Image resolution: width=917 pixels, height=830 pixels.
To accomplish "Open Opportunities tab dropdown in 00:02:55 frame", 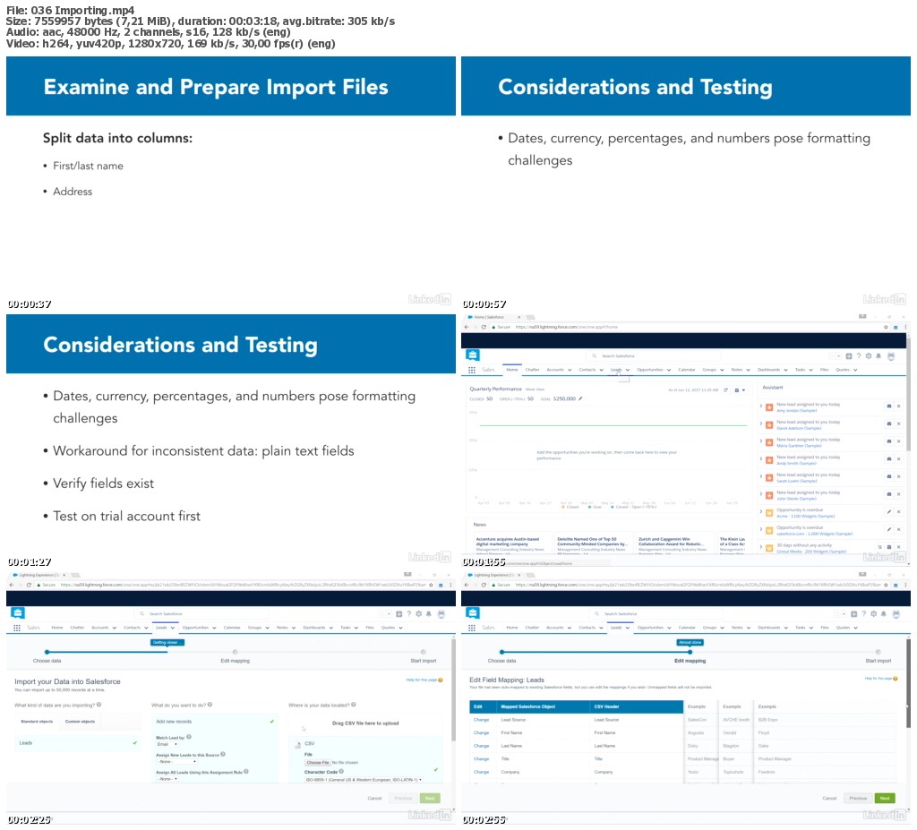I will click(669, 628).
